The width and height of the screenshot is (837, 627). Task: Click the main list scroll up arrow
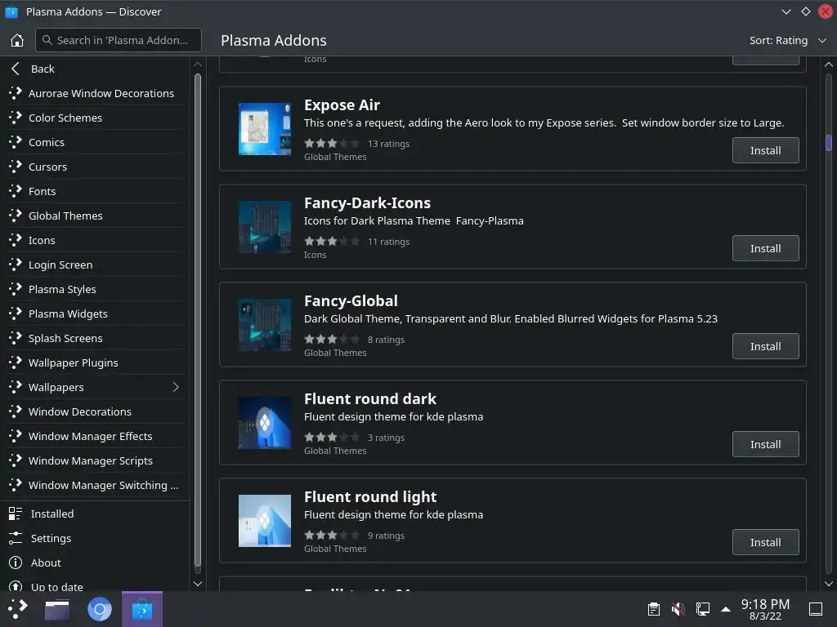pyautogui.click(x=829, y=64)
